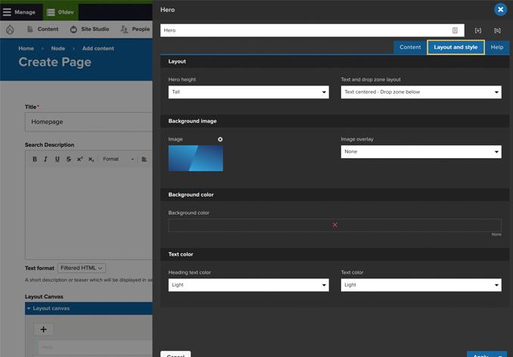Click the Drupal drop logo icon

(x=10, y=29)
